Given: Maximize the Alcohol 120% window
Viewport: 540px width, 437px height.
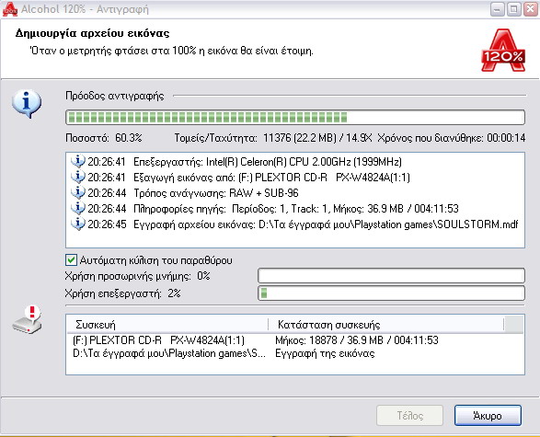Looking at the screenshot, I should click(x=513, y=9).
